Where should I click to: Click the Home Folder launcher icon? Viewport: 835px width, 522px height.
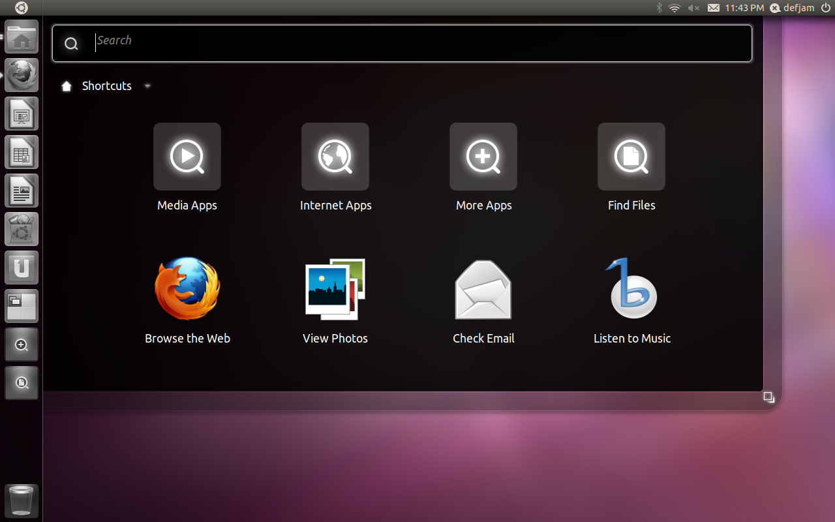coord(22,37)
